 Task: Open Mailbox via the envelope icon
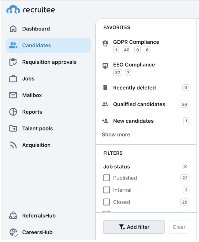point(13,95)
